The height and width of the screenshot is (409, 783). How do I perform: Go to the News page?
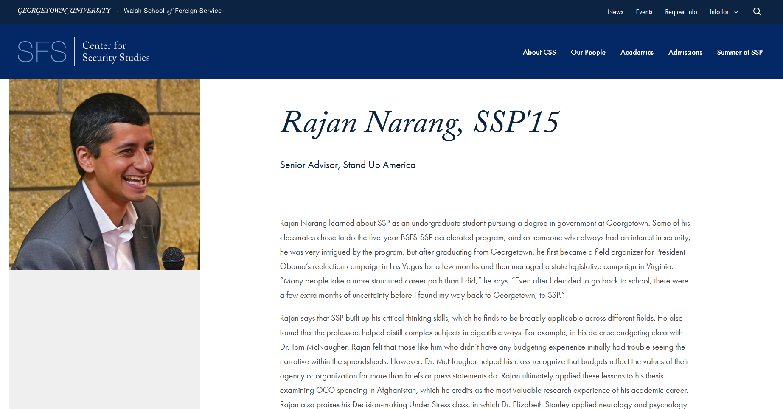[615, 12]
